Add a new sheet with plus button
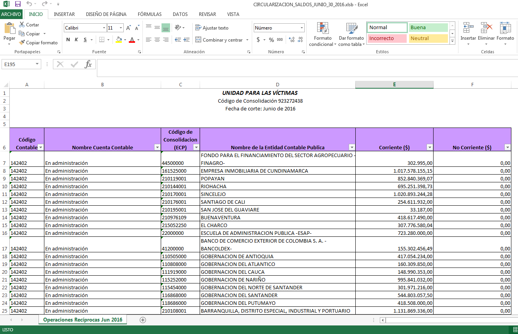This screenshot has height=334, width=518. [x=143, y=320]
